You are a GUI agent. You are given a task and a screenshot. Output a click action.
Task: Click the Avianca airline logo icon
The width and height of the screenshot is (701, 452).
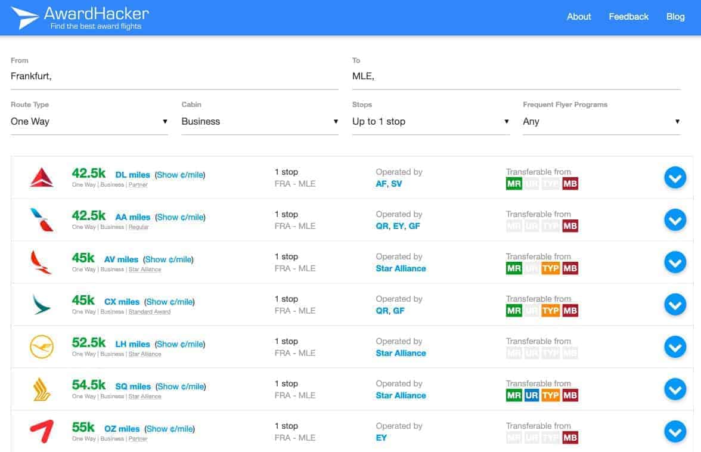42,262
